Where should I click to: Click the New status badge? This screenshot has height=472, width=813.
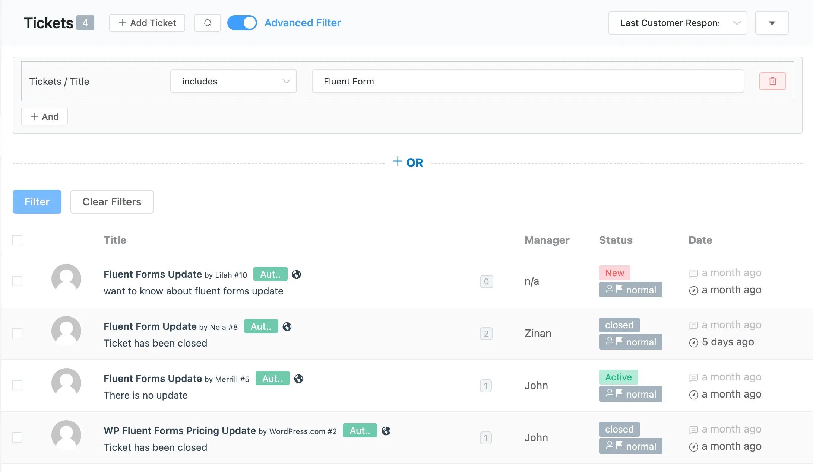click(615, 273)
